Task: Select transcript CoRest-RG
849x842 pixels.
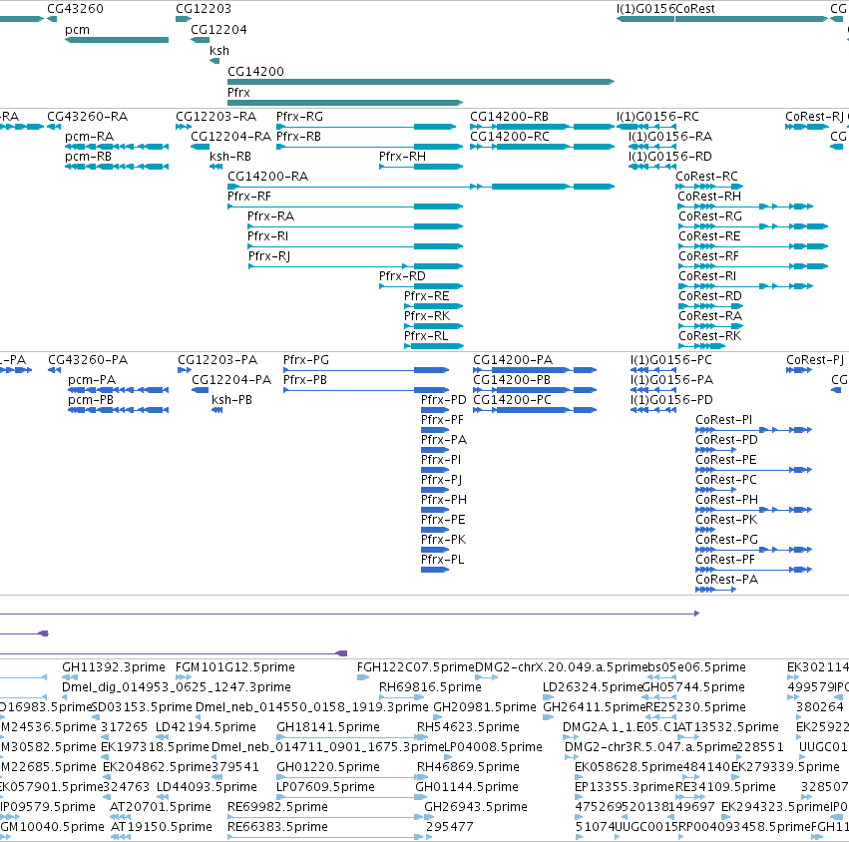Action: tap(753, 226)
